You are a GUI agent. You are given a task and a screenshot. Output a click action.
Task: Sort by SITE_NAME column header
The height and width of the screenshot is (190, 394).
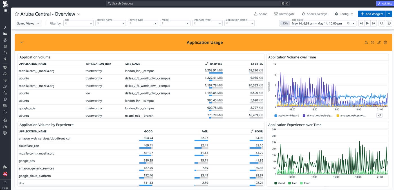[x=133, y=64]
